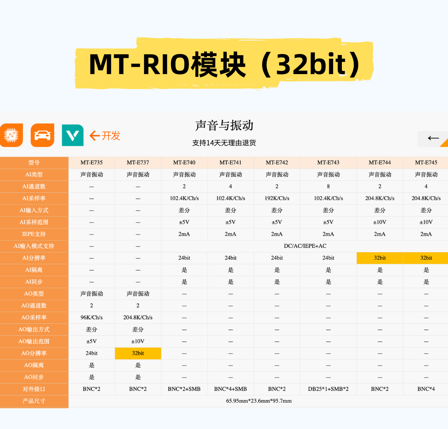Click the 产品尺寸 row label
448x429 pixels.
tap(34, 401)
